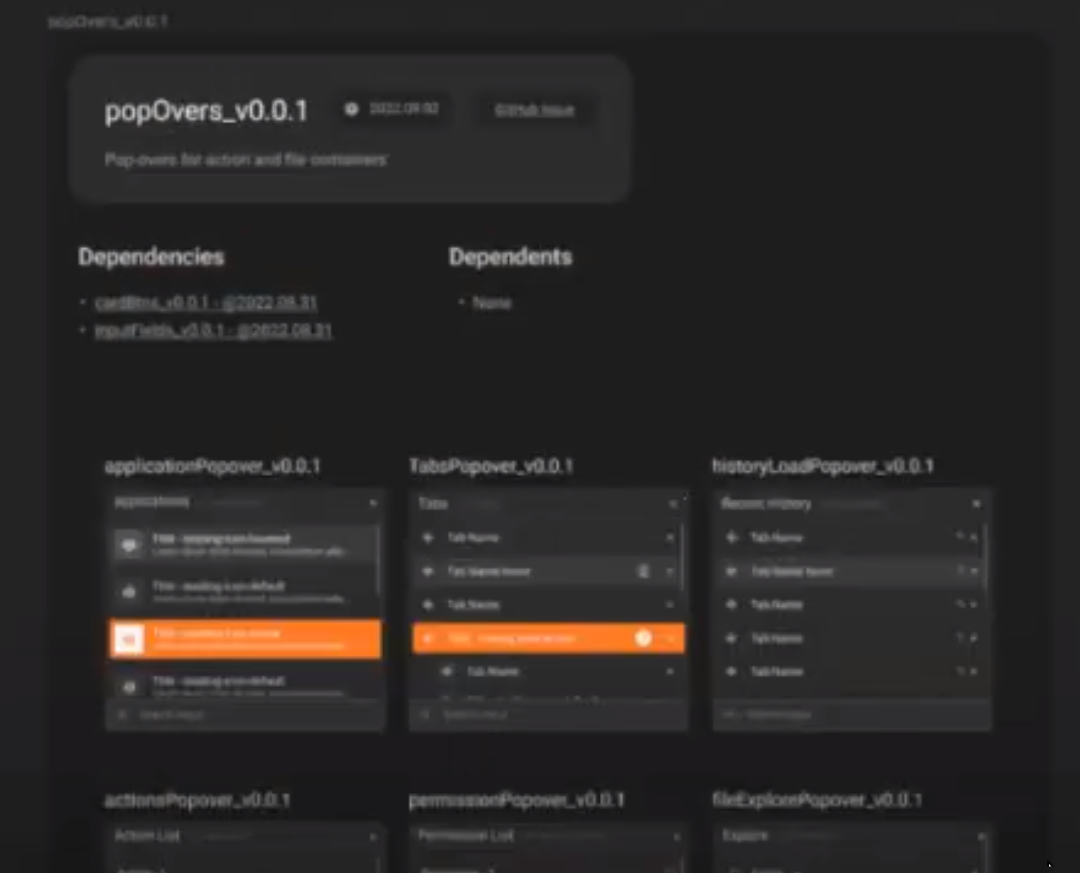
Task: Click the icon on the indented Tab Name row
Action: coord(447,671)
